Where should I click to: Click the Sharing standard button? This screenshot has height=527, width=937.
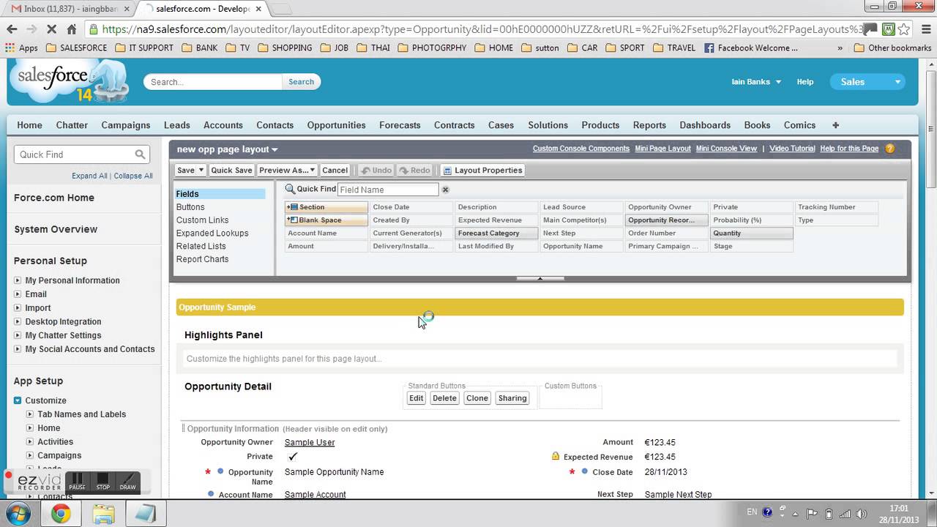point(512,398)
